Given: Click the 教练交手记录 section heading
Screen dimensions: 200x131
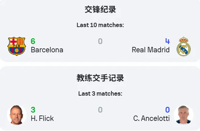Looking at the screenshot, I should point(100,78).
